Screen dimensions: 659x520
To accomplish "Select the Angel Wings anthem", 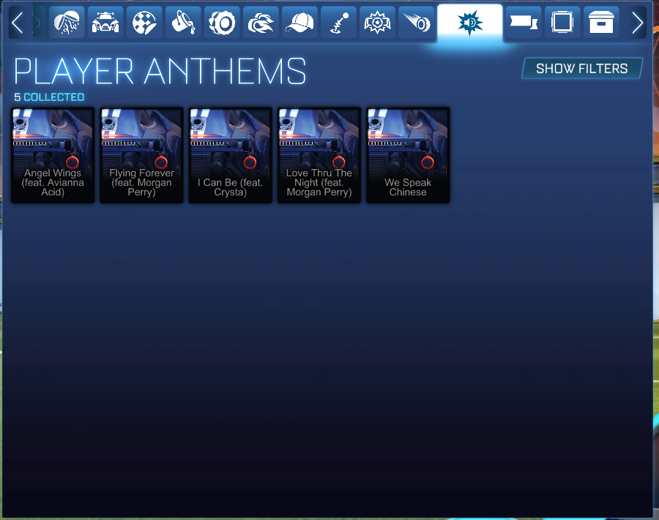I will point(53,155).
